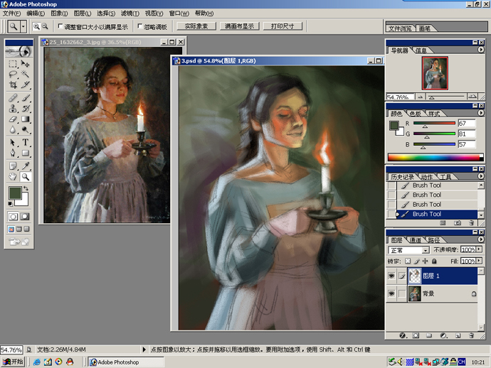This screenshot has width=491, height=368.
Task: Click the foreground color swatch in toolbox
Action: [x=15, y=193]
